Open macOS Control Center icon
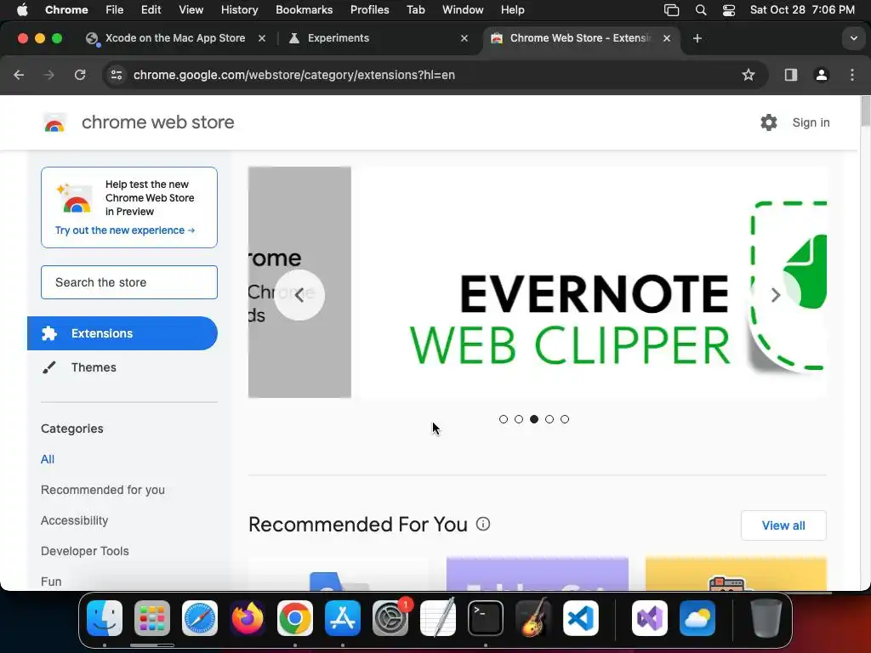This screenshot has height=653, width=871. coord(729,10)
